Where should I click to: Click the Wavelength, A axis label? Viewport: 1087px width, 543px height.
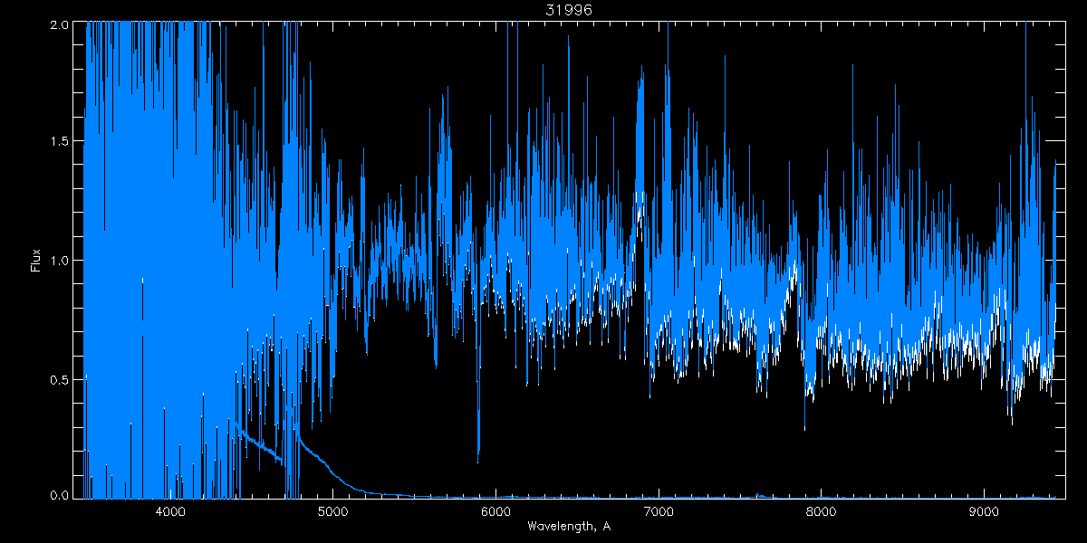coord(569,525)
